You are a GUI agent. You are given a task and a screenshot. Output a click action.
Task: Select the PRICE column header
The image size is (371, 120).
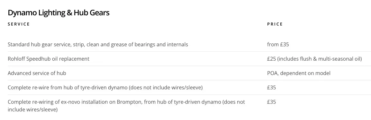[x=275, y=24]
